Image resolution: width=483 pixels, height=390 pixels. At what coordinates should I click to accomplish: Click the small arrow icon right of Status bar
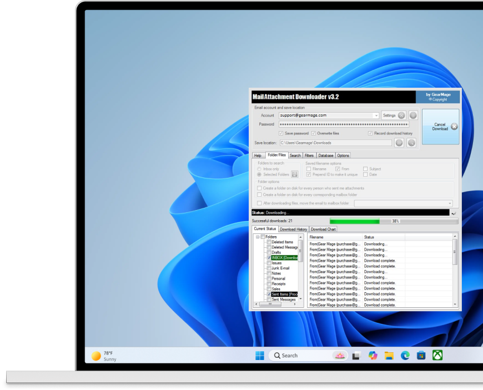455,213
